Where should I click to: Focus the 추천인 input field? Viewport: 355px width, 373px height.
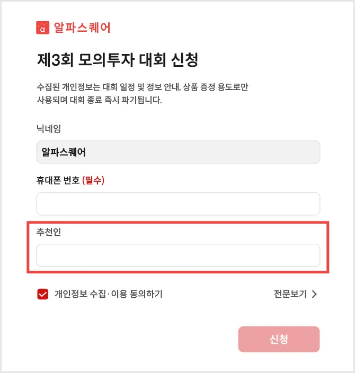point(178,255)
